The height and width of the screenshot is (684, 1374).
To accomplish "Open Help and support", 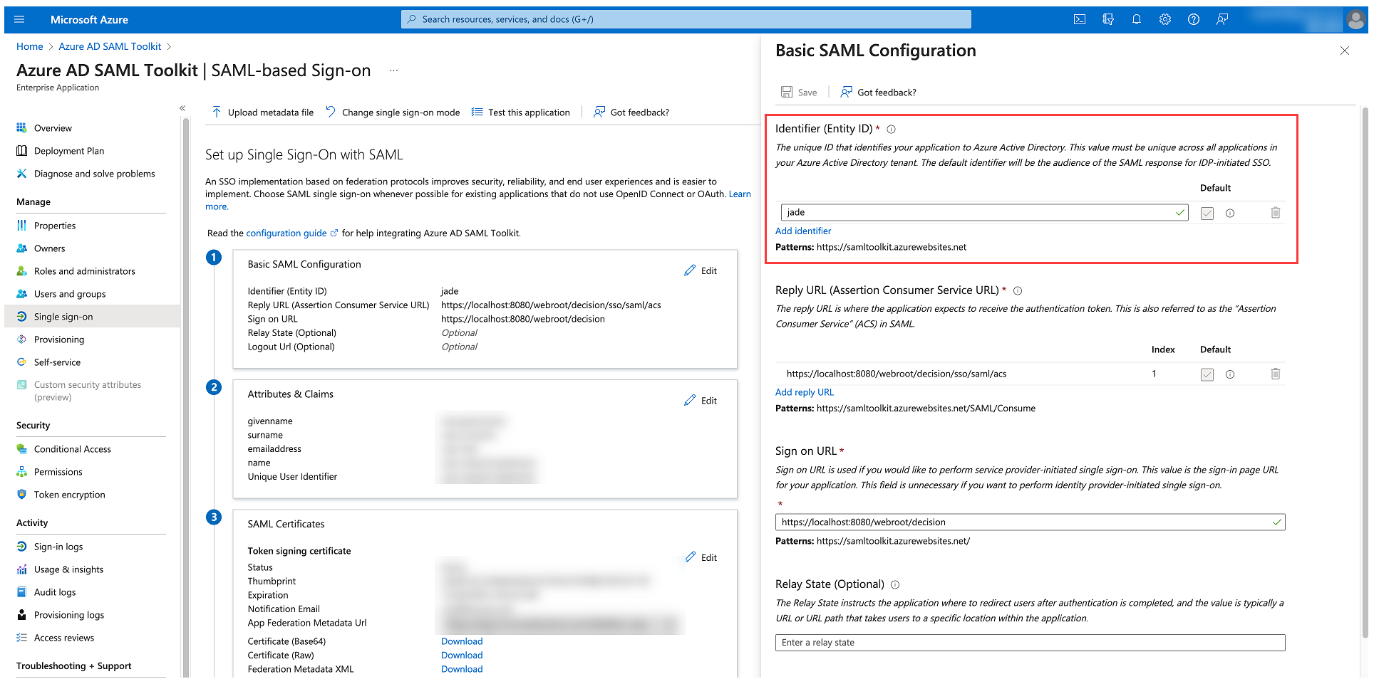I will coord(1194,19).
